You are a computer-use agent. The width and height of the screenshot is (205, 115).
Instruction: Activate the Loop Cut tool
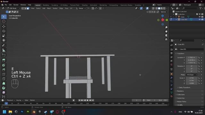pos(4,74)
